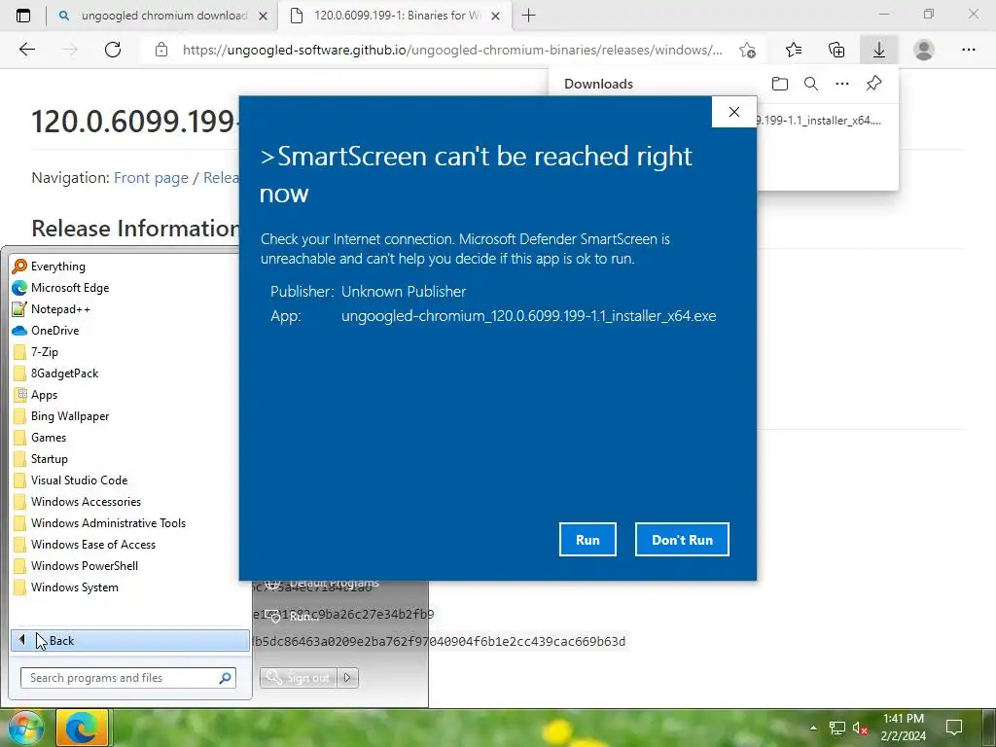Expand the Visual Studio Code folder
996x747 pixels.
pyautogui.click(x=129, y=480)
